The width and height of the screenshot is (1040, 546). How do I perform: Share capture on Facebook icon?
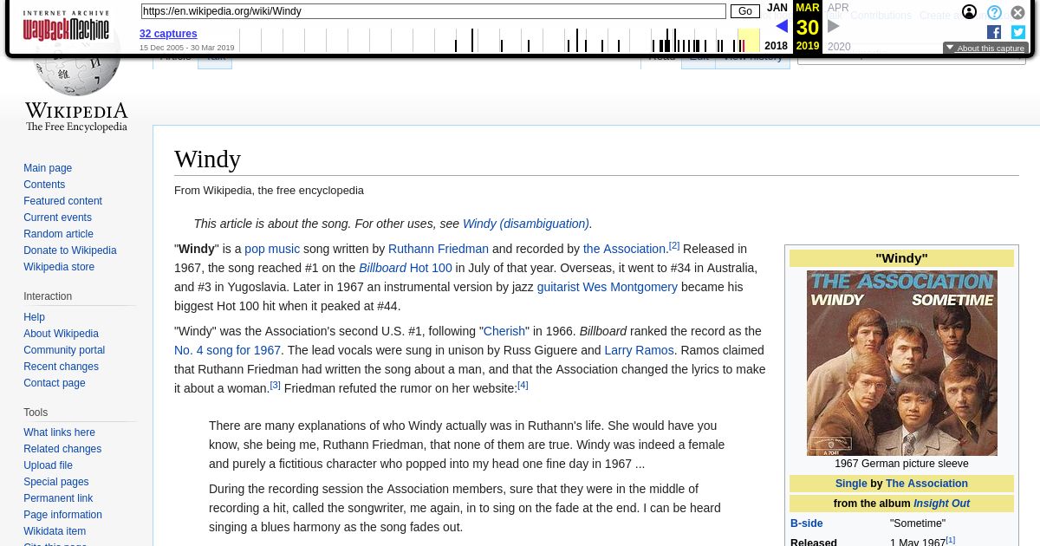point(994,32)
